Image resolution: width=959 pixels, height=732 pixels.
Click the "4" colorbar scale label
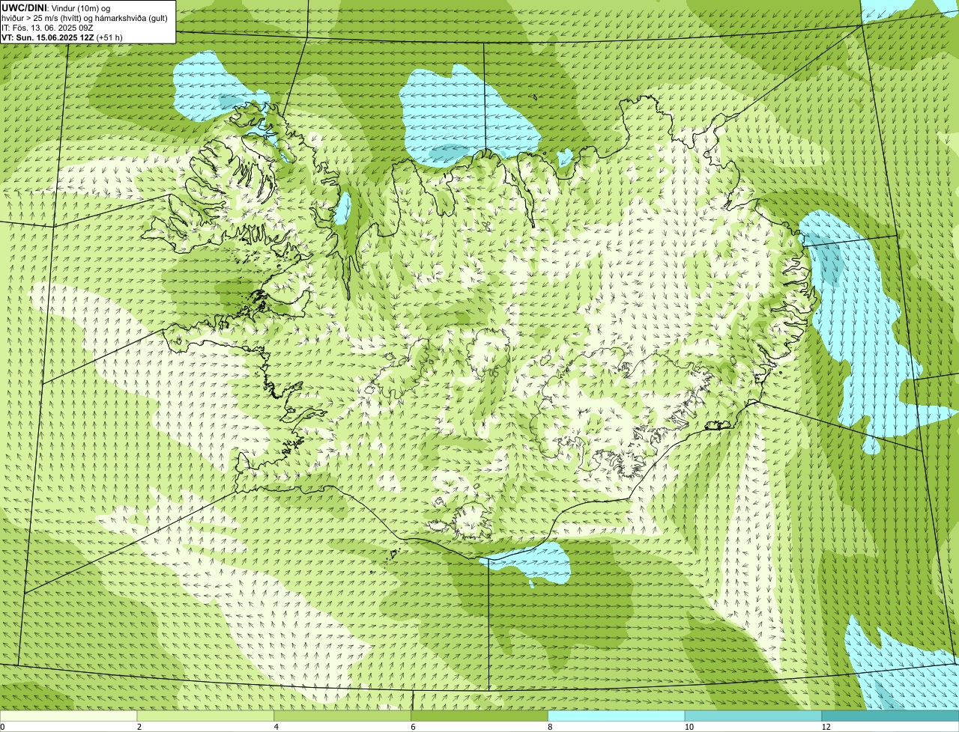[276, 727]
